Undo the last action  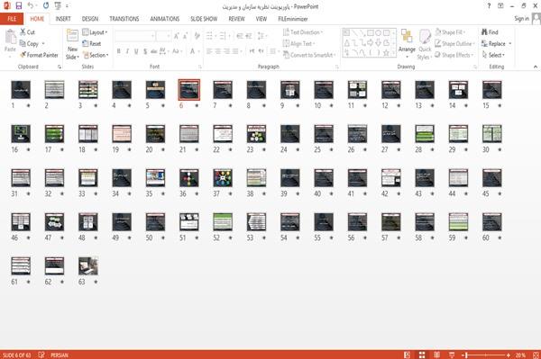(x=31, y=5)
